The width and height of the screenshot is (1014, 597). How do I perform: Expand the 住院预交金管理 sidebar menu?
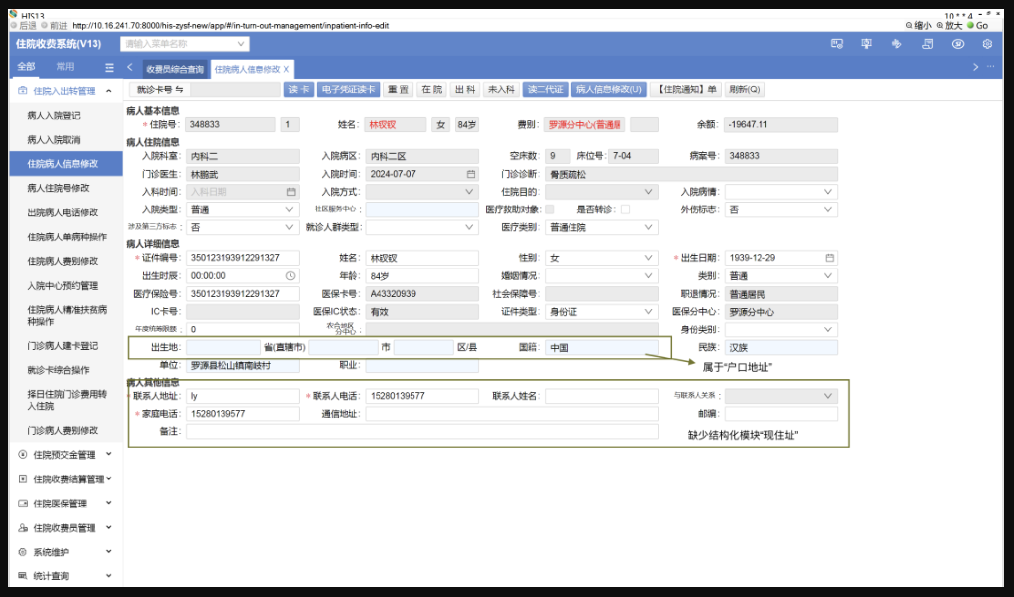(64, 455)
